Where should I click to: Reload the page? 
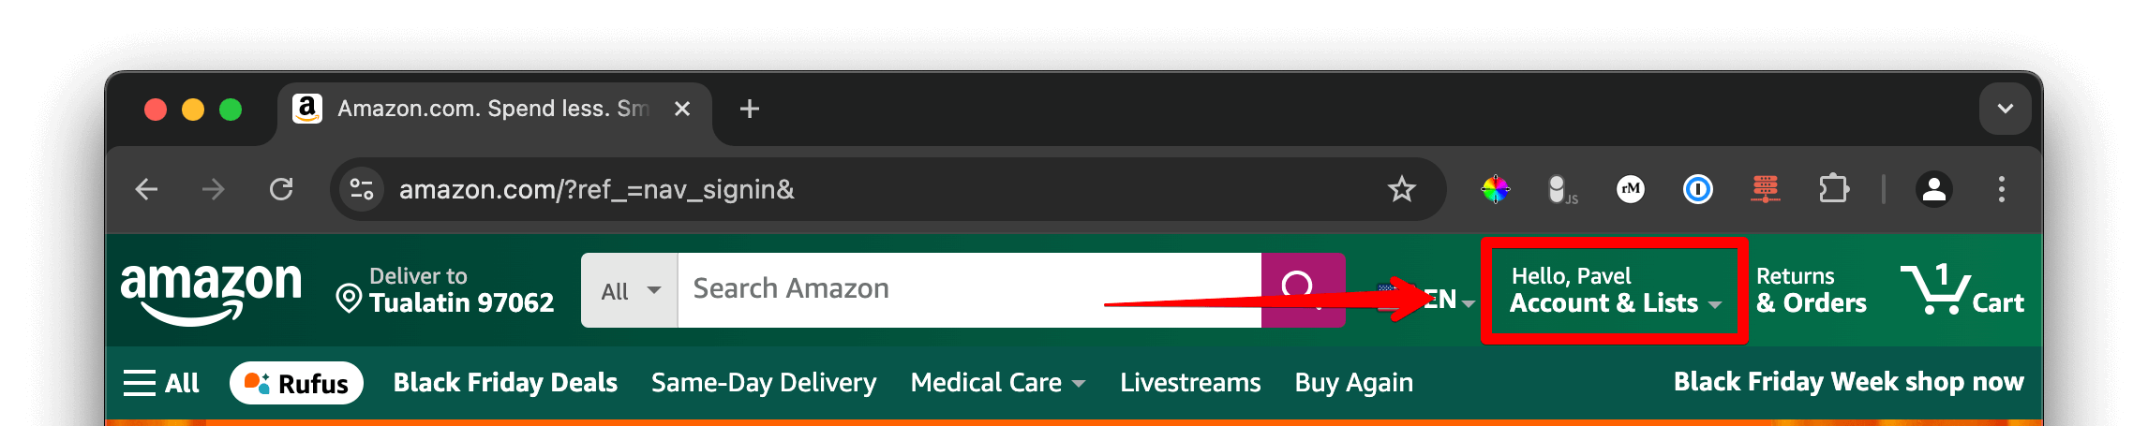coord(281,189)
